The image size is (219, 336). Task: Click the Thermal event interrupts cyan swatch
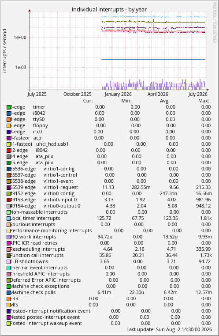8,268
